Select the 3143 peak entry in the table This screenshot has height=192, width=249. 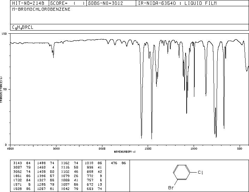(22, 163)
